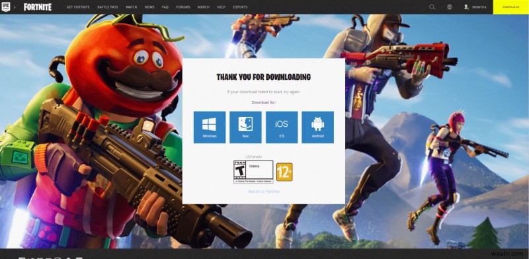
Task: Open the Forums link
Action: click(x=183, y=7)
